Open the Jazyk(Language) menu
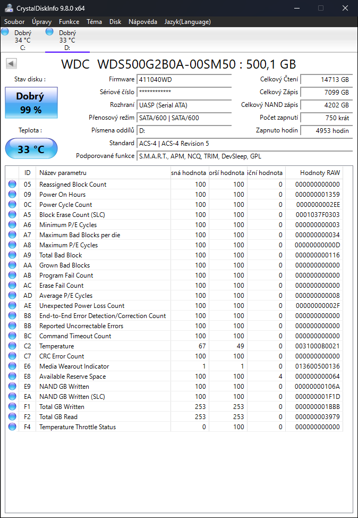 (x=187, y=22)
